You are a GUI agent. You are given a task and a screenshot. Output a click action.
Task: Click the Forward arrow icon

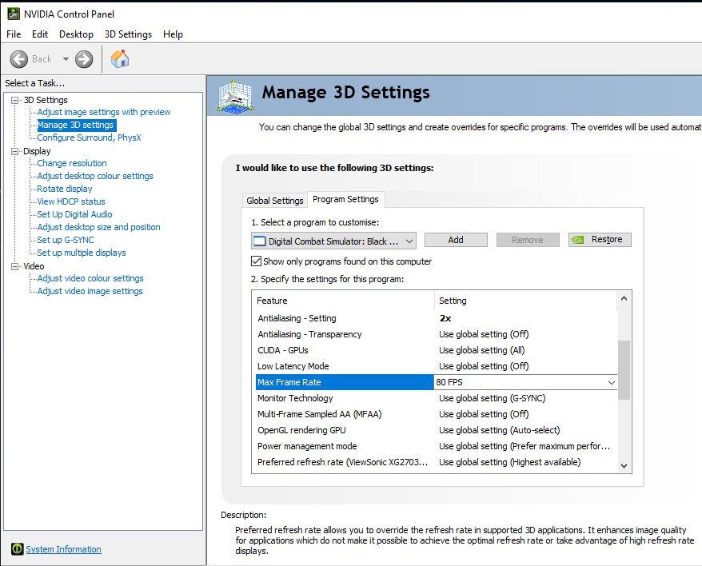point(84,59)
